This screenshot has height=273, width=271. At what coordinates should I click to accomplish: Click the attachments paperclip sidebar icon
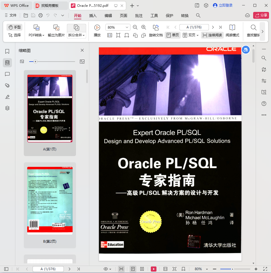7,85
